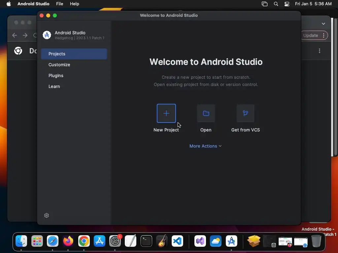This screenshot has width=338, height=253.
Task: Open Visual Studio Code from the Dock
Action: pyautogui.click(x=177, y=241)
